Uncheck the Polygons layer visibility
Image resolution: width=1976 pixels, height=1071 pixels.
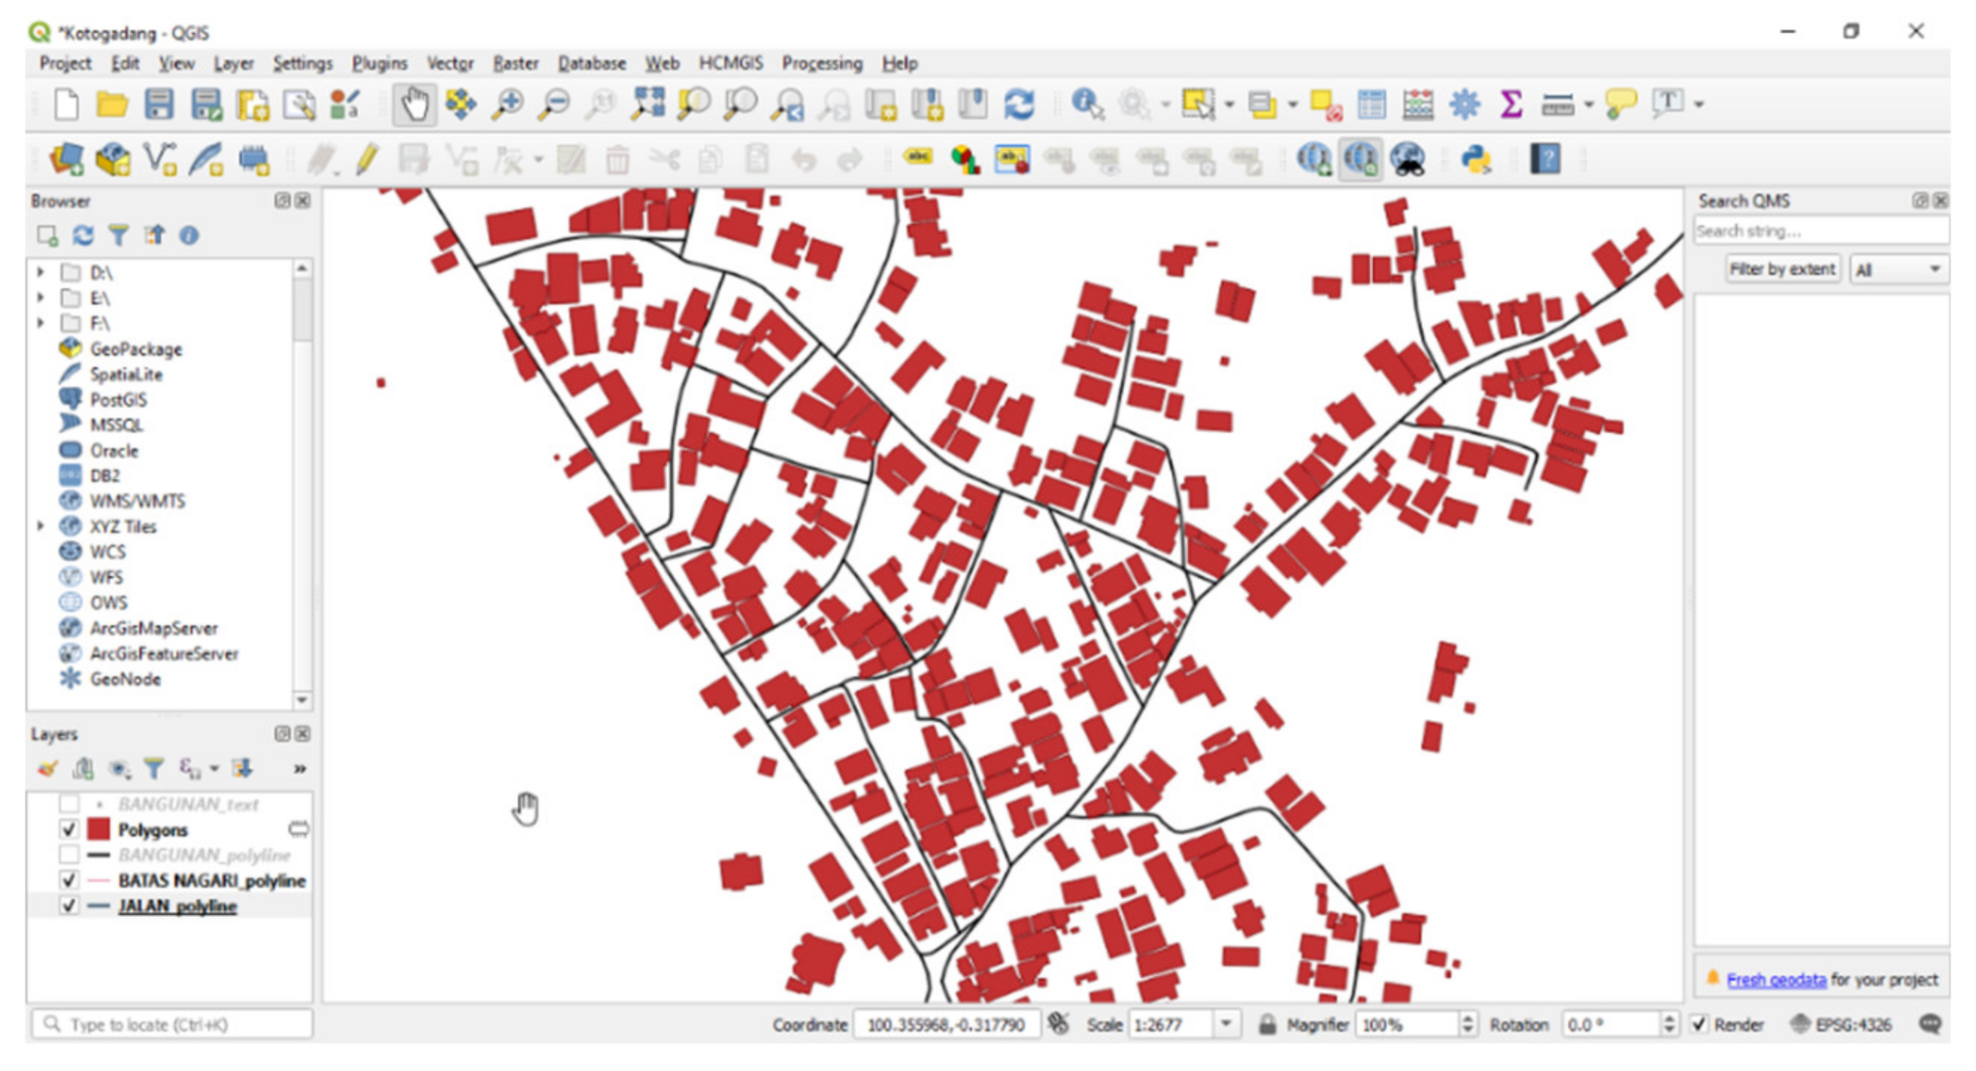(69, 829)
